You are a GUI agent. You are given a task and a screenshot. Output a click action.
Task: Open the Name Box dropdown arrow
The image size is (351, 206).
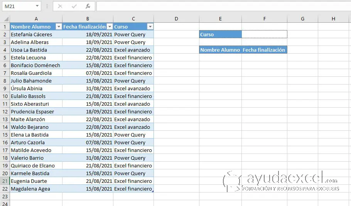pyautogui.click(x=37, y=6)
